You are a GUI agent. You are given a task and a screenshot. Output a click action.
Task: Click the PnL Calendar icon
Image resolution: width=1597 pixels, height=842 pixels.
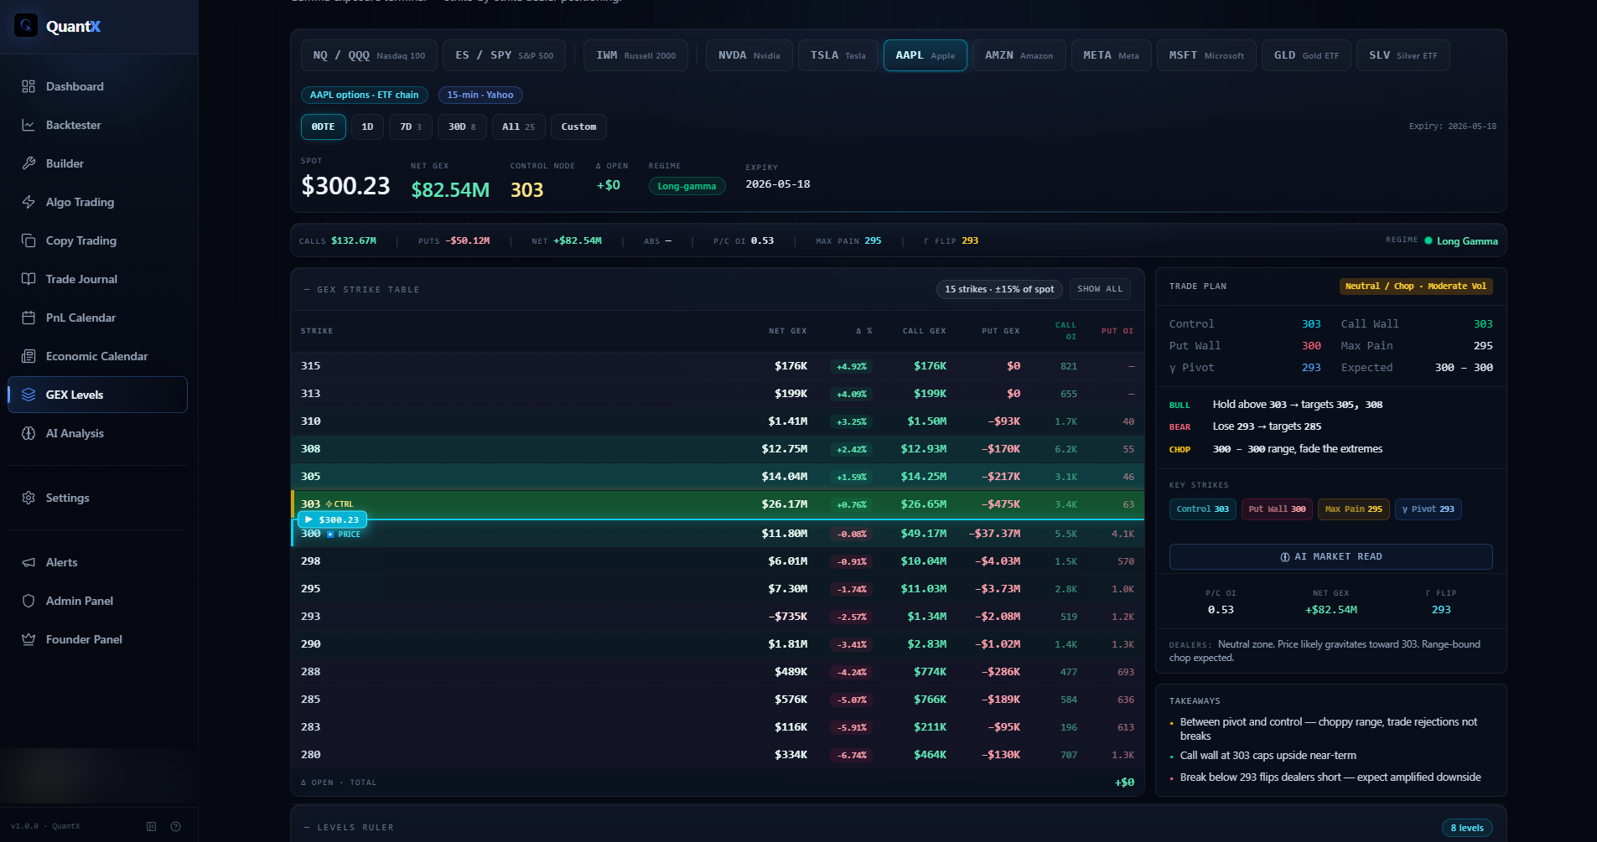pyautogui.click(x=29, y=318)
